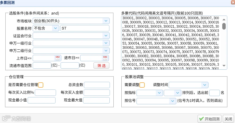Image resolution: width=235 pixels, height=123 pixels.
Task: Click the scrollbar thumb in 多票代码 list
Action: coord(224,26)
